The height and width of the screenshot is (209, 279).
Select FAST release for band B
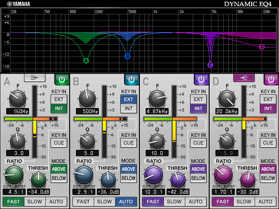pyautogui.click(x=83, y=202)
